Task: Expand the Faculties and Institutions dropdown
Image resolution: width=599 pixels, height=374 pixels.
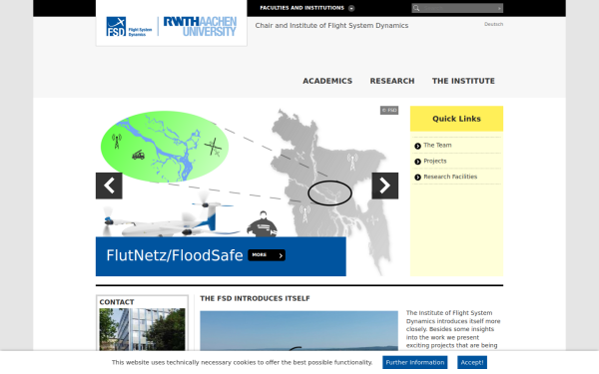Action: pyautogui.click(x=307, y=8)
